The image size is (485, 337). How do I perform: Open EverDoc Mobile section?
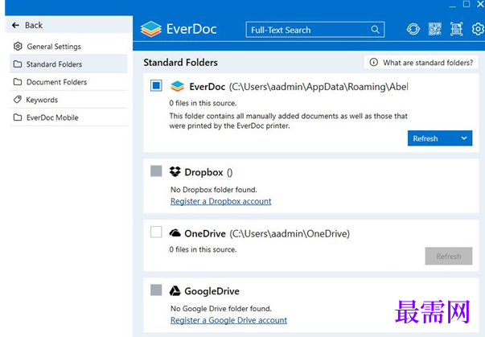point(68,117)
